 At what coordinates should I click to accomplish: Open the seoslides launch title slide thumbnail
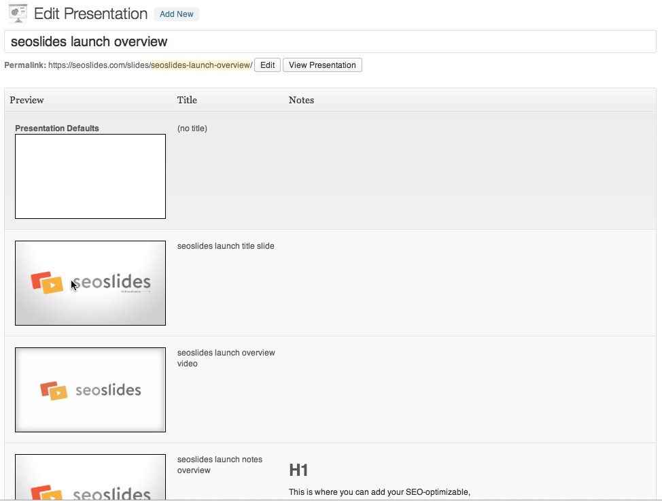[x=90, y=283]
